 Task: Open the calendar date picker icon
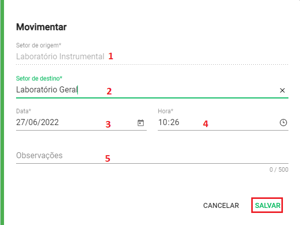click(141, 123)
